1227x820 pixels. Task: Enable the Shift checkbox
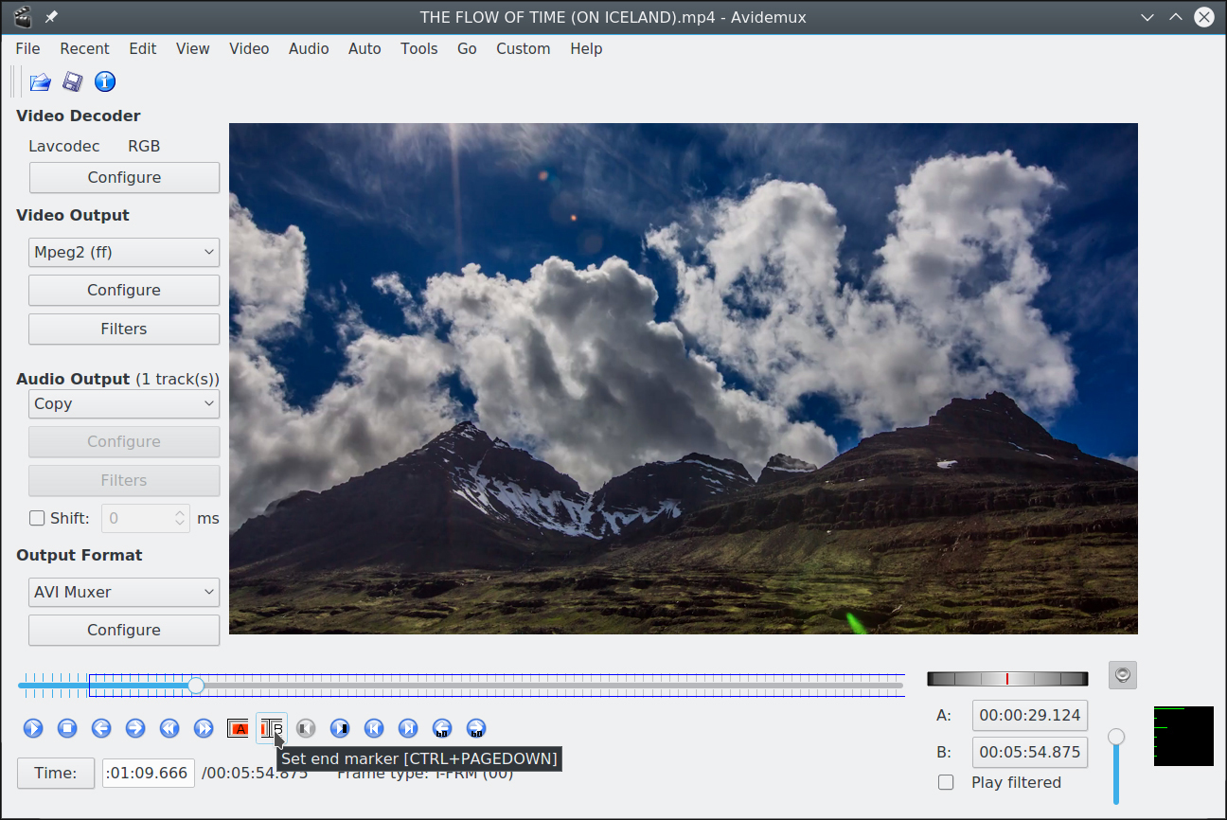pyautogui.click(x=37, y=518)
